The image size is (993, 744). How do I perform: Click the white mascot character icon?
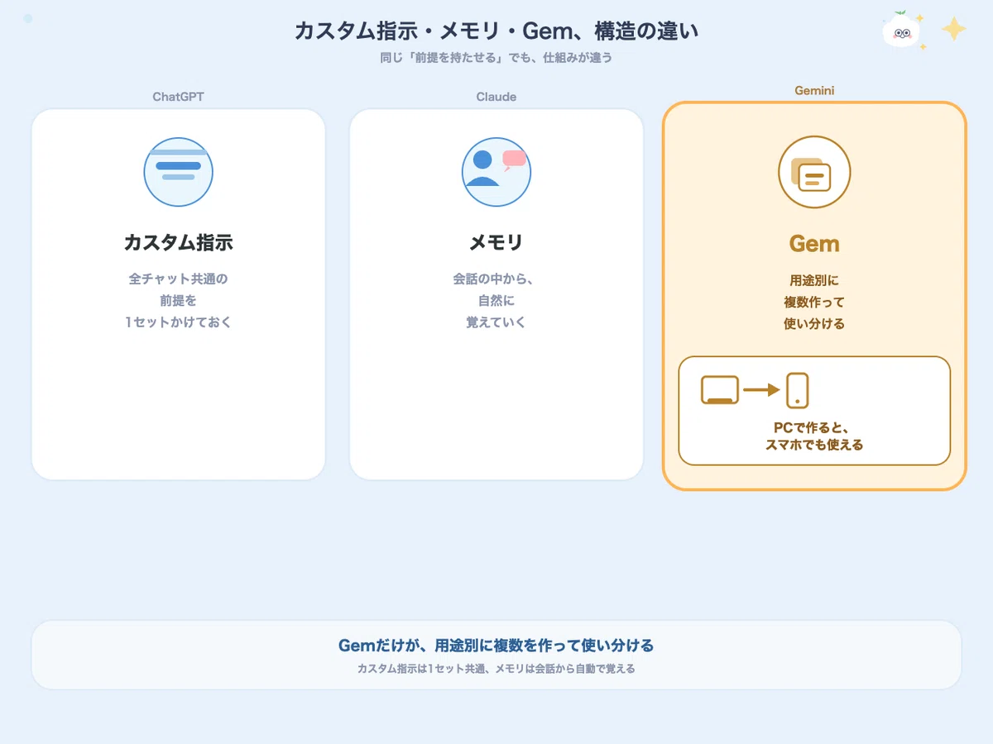point(904,30)
